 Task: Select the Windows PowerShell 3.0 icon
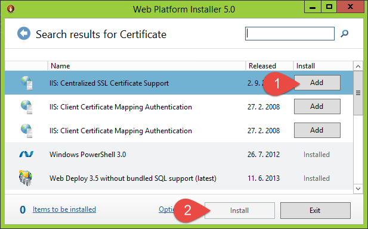click(26, 154)
